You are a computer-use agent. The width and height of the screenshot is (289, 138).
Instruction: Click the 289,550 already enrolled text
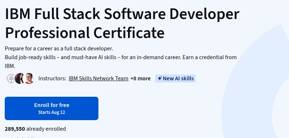(35, 129)
